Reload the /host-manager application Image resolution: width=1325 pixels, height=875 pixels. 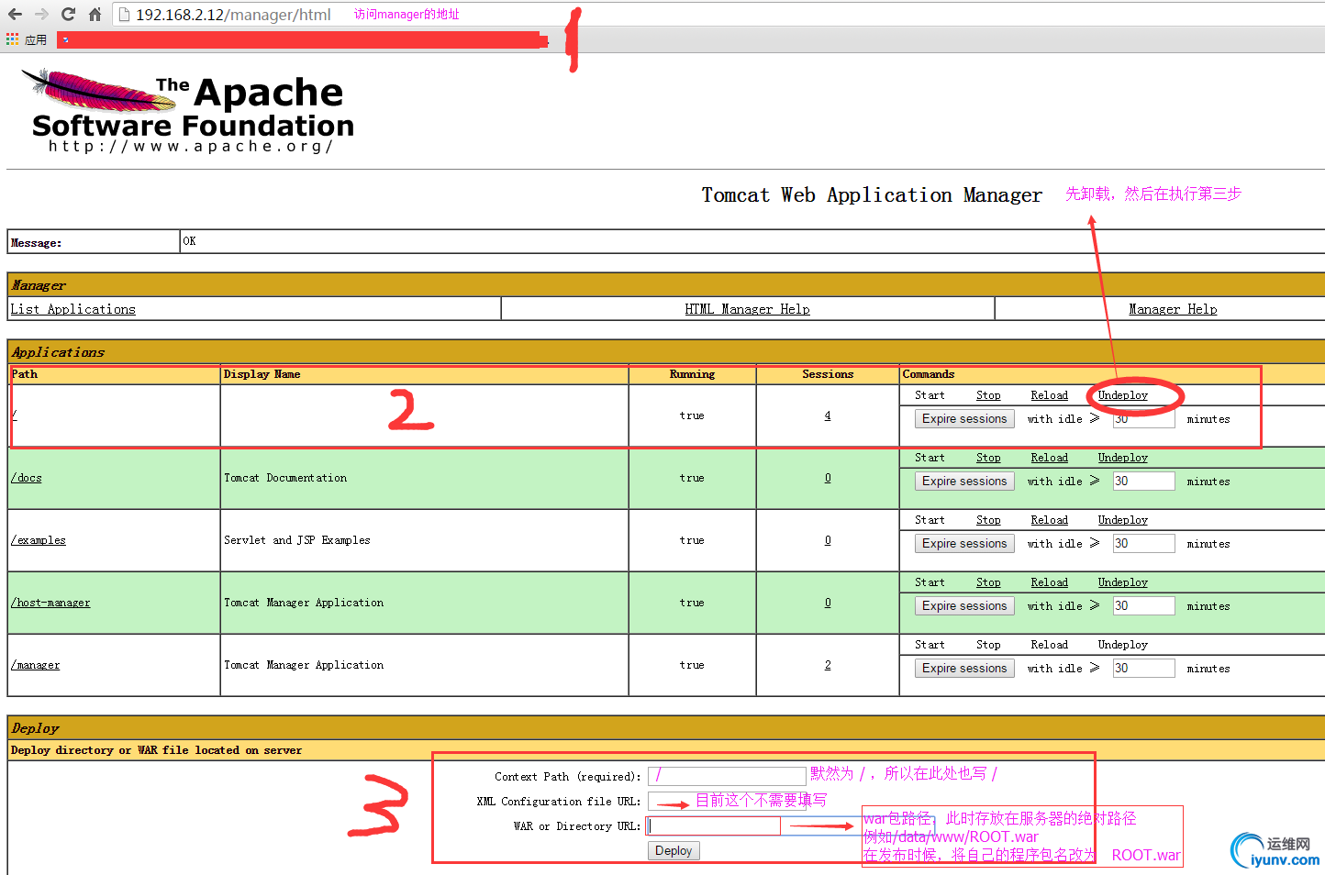tap(1049, 582)
